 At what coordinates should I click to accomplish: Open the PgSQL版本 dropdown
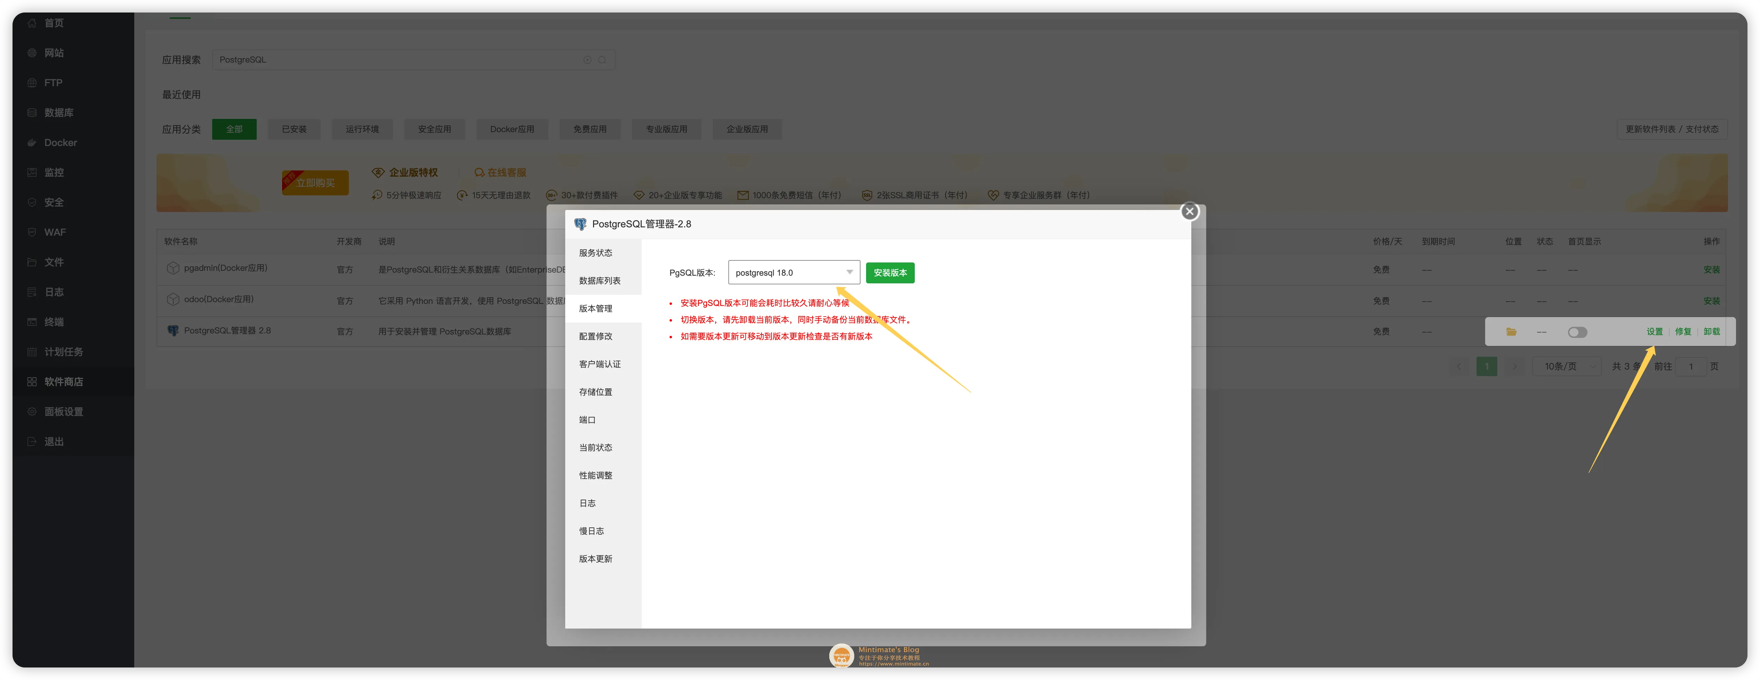793,272
